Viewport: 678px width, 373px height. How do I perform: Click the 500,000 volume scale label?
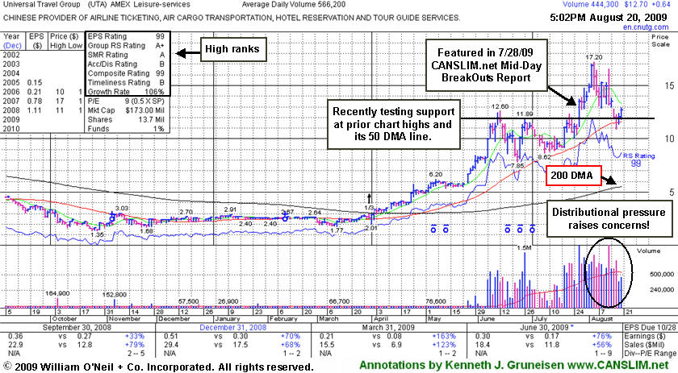pyautogui.click(x=662, y=274)
